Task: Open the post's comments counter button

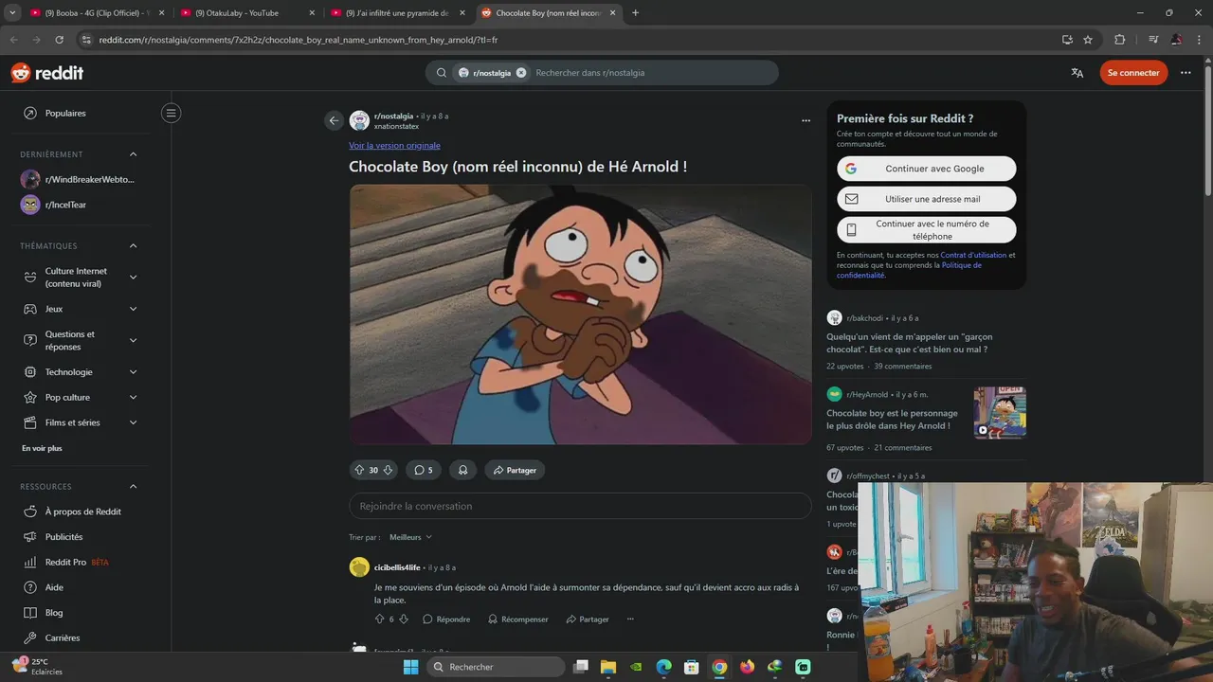Action: click(423, 470)
